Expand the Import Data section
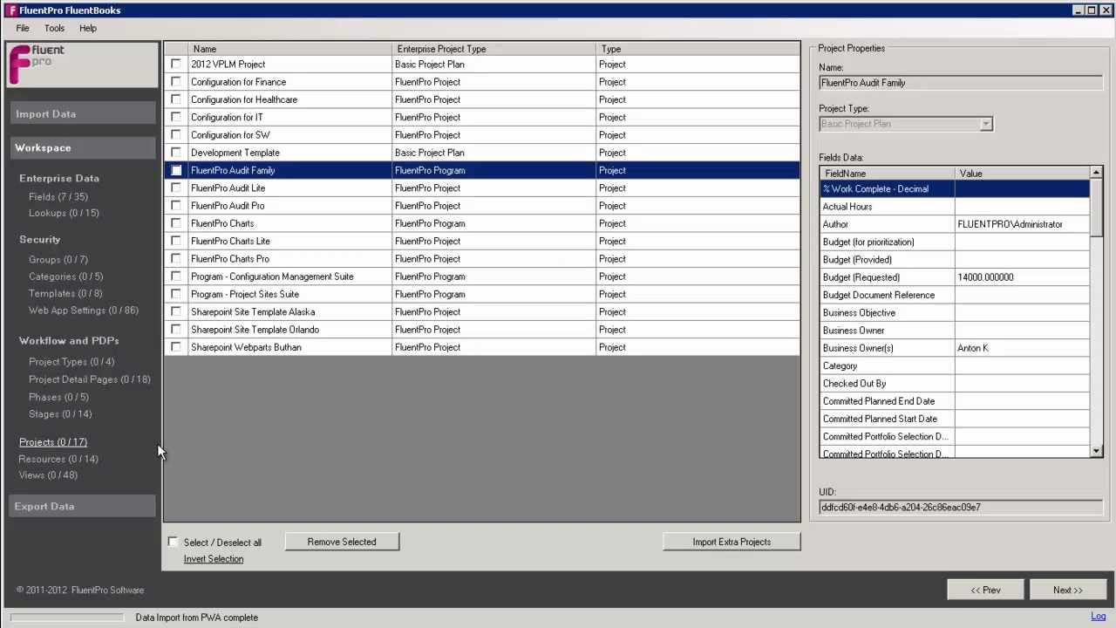This screenshot has height=628, width=1116. coord(83,114)
